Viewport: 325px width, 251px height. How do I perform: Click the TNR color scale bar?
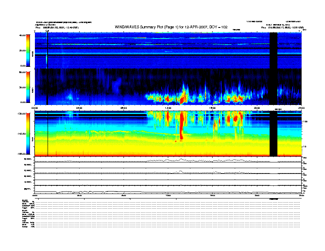(28, 134)
